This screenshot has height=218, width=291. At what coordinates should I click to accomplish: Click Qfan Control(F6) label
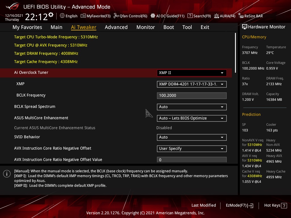coord(133,16)
